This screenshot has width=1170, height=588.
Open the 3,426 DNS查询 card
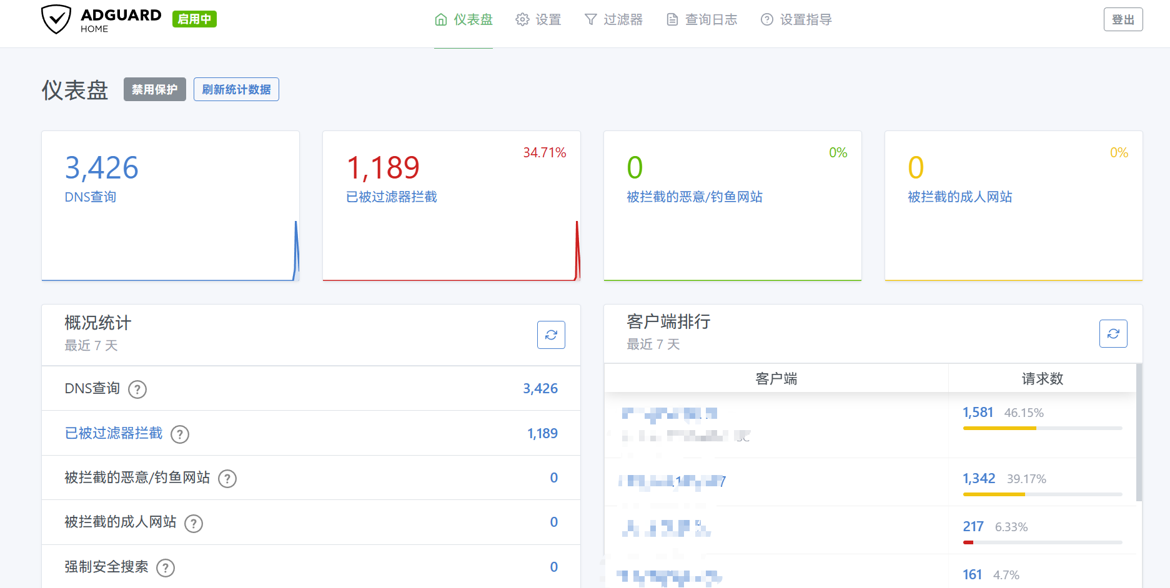pyautogui.click(x=171, y=206)
